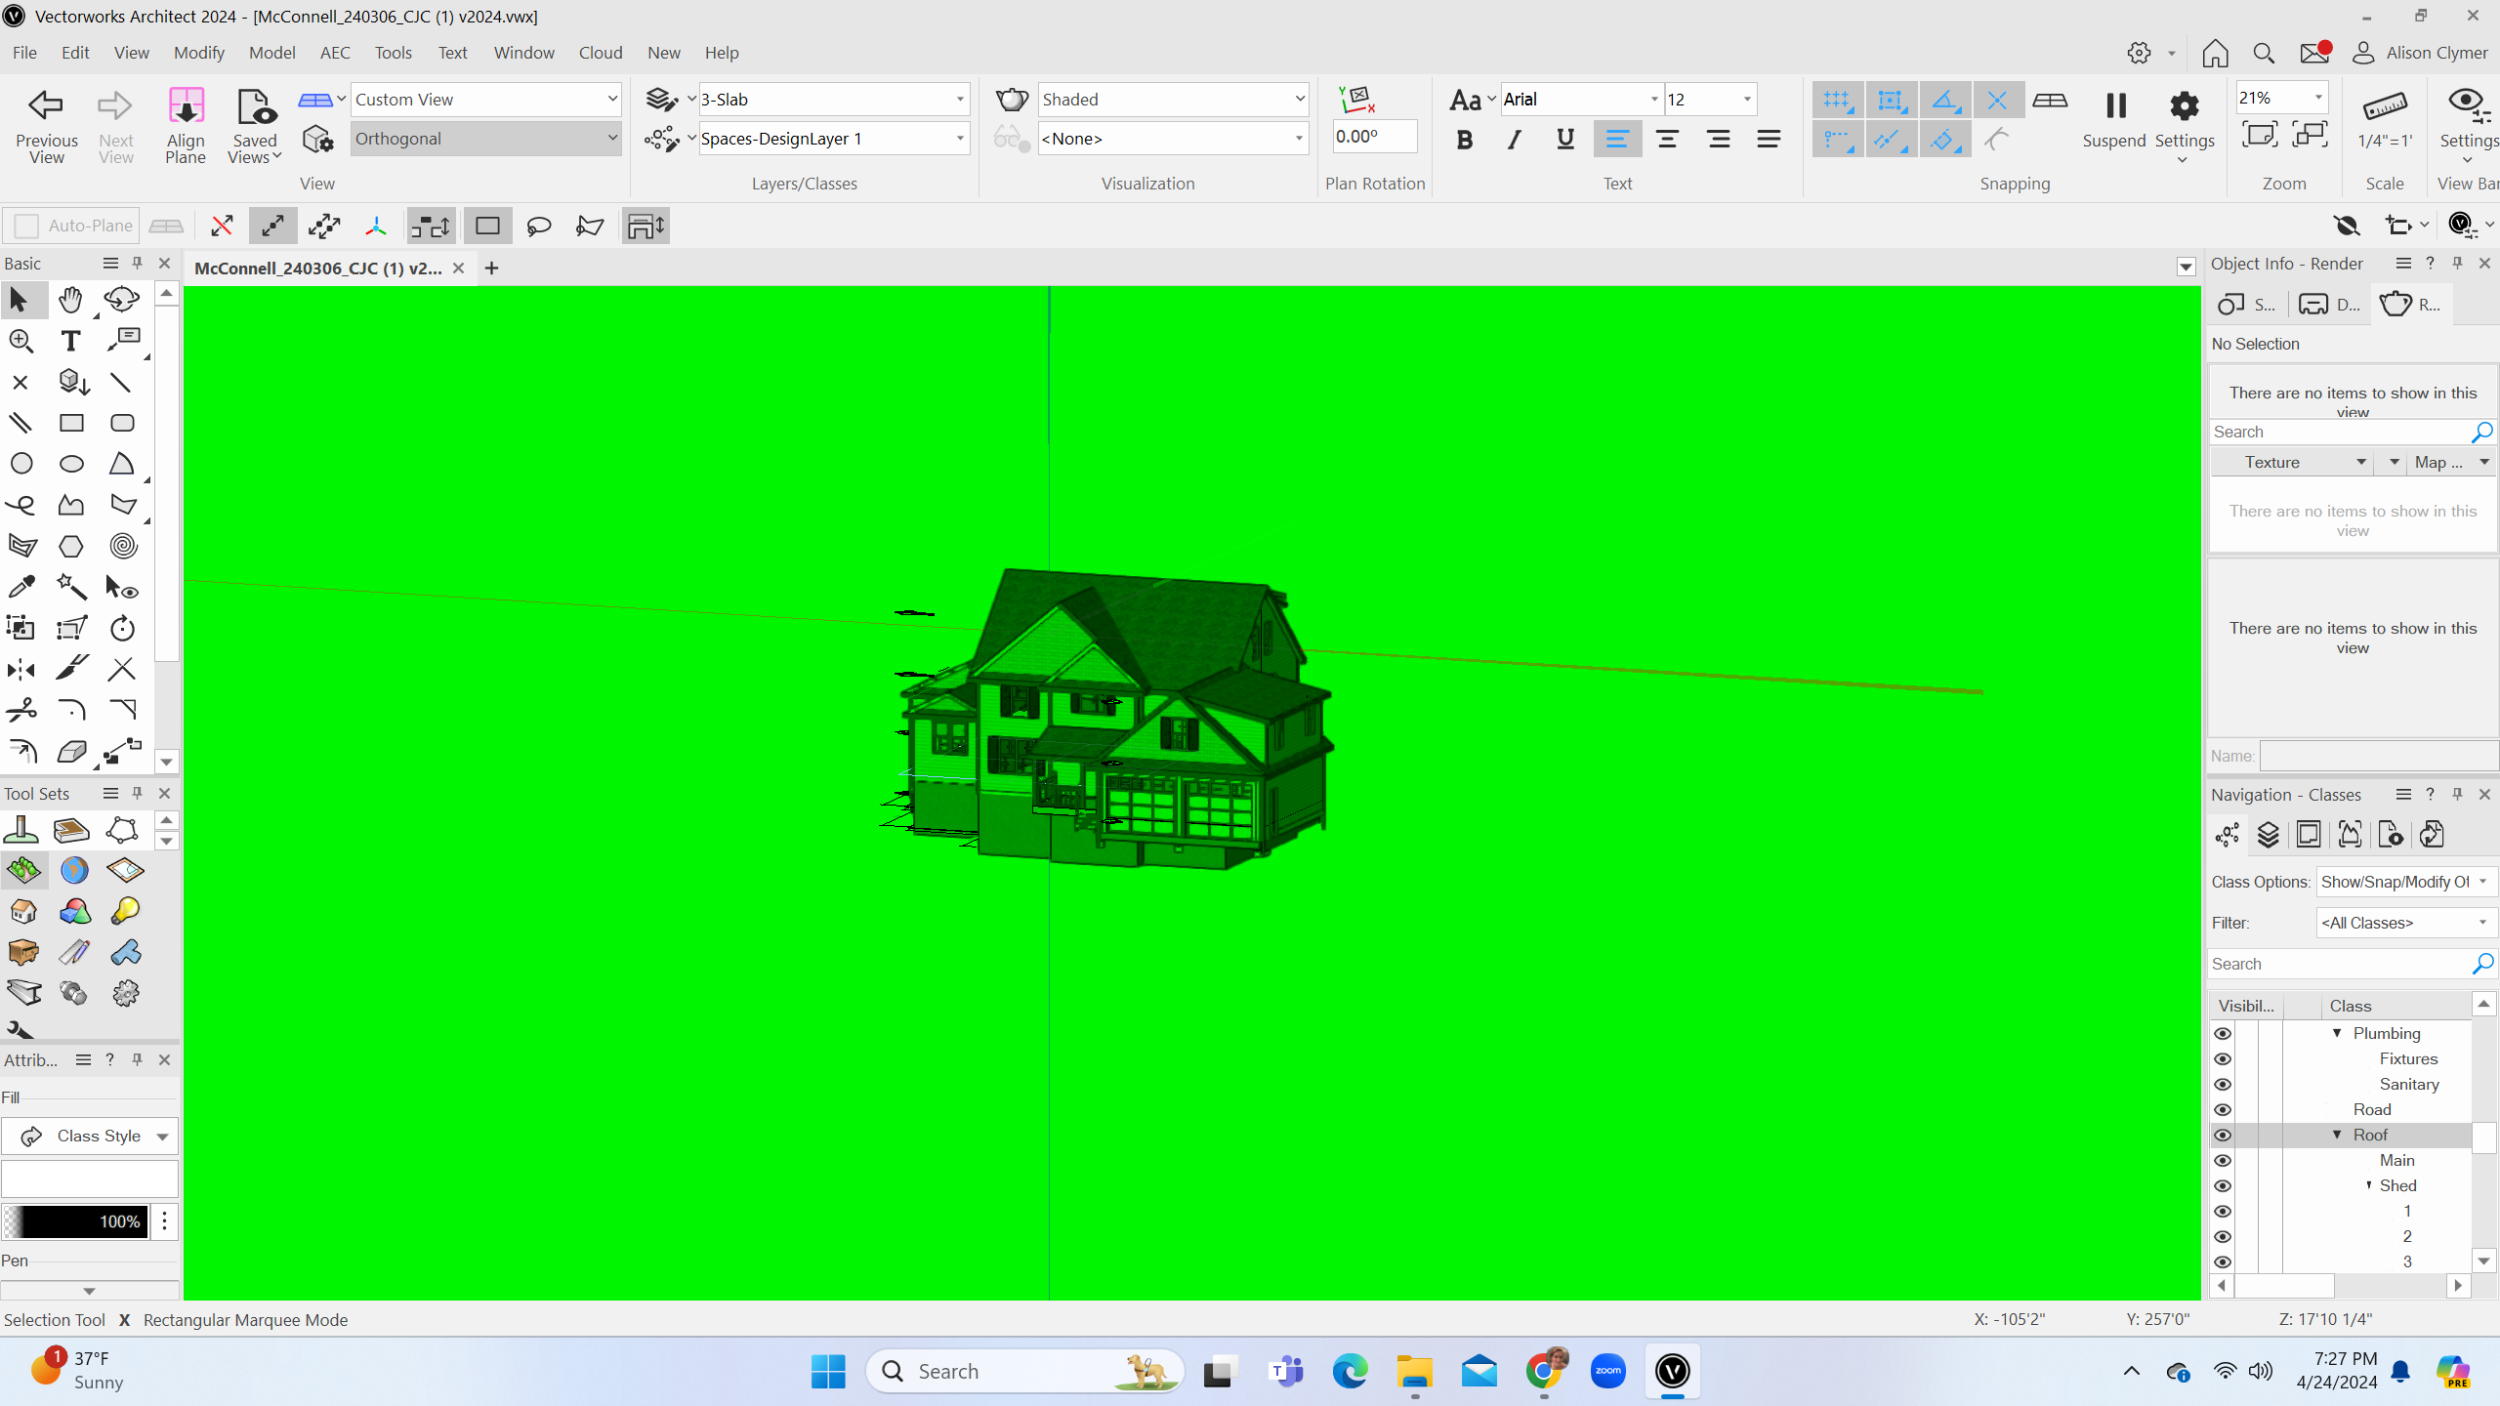
Task: Toggle the Auto-Plane checkbox
Action: [x=27, y=226]
